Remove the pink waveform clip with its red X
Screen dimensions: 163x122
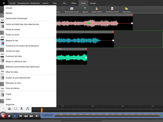click(x=132, y=15)
